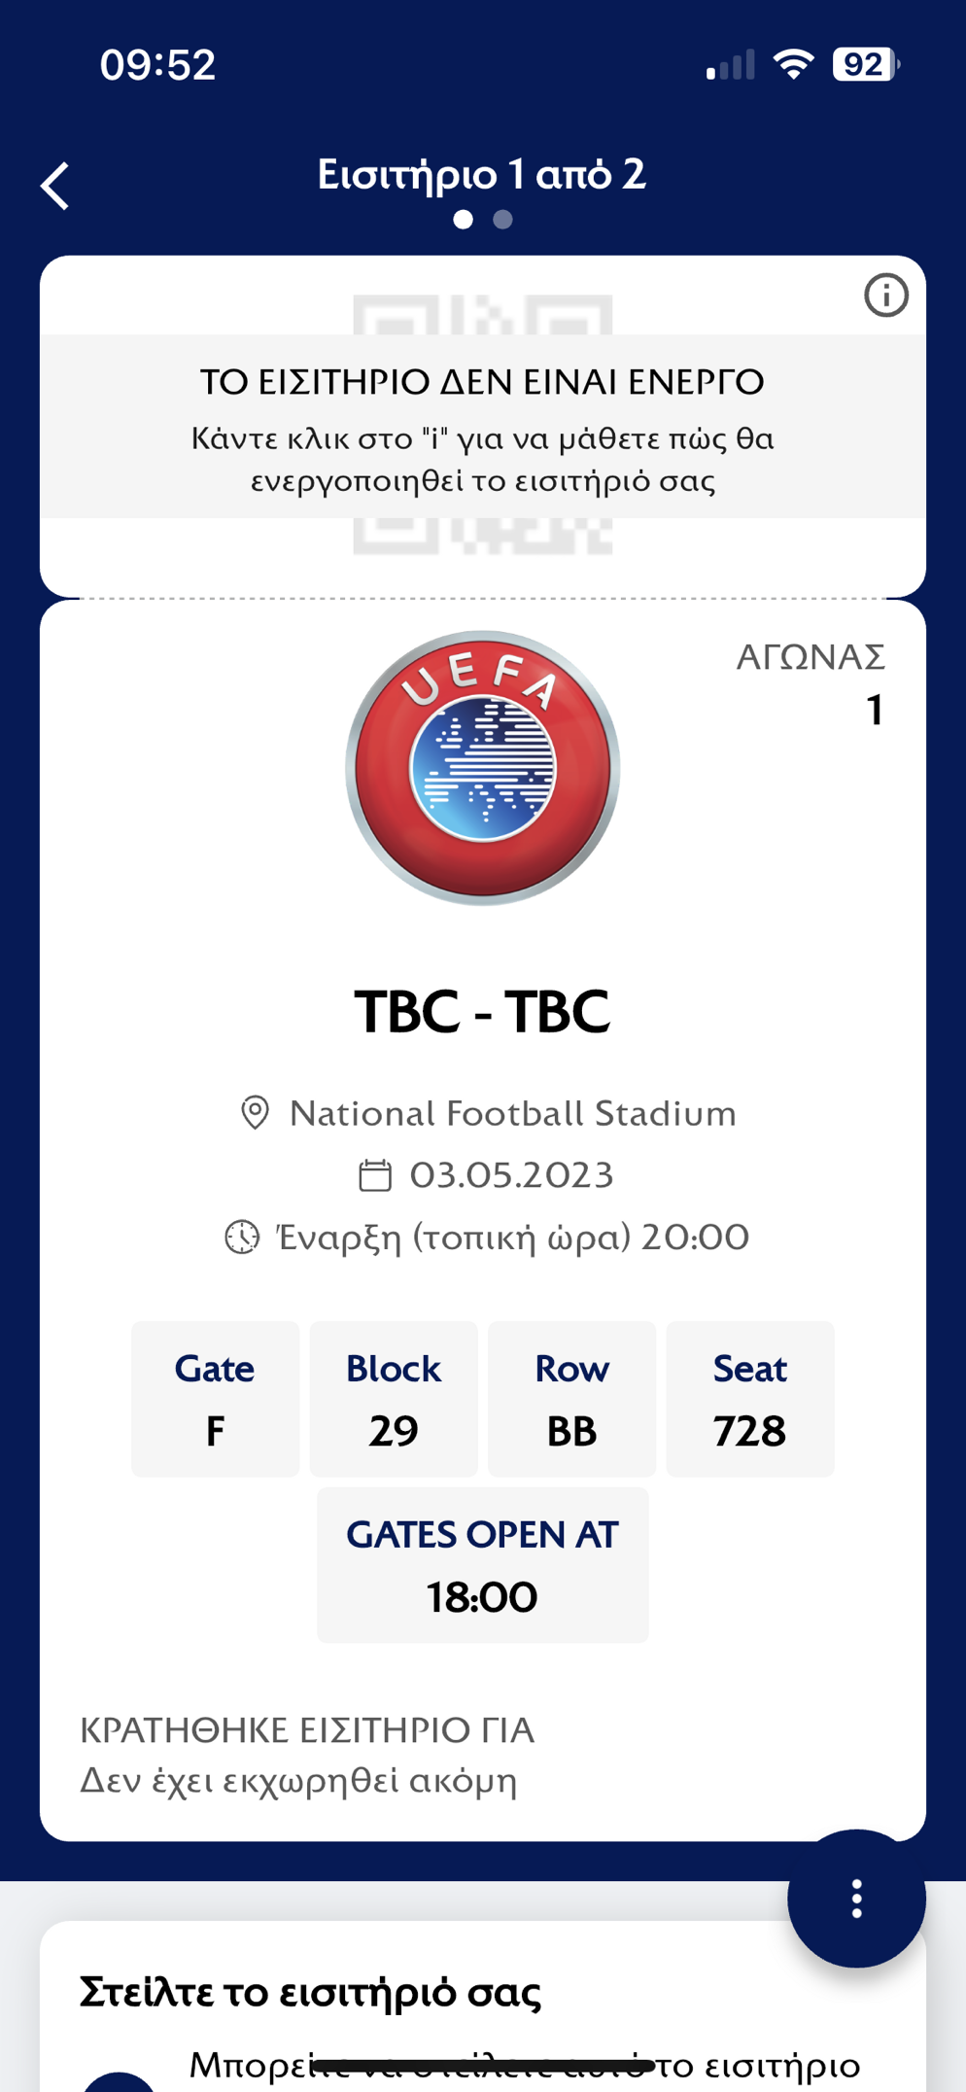
Task: Tap the clock kick-off icon
Action: pos(242,1238)
